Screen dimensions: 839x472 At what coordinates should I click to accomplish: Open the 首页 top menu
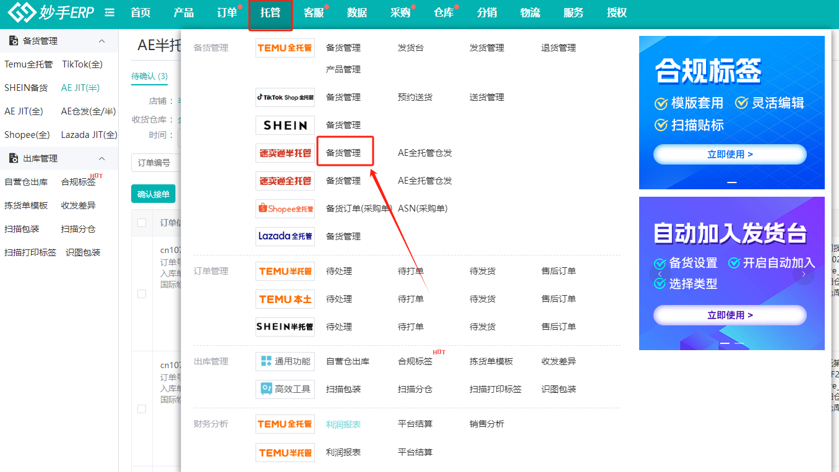click(x=140, y=12)
